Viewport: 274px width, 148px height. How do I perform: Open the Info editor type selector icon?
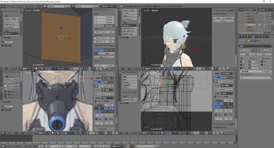point(3,6)
